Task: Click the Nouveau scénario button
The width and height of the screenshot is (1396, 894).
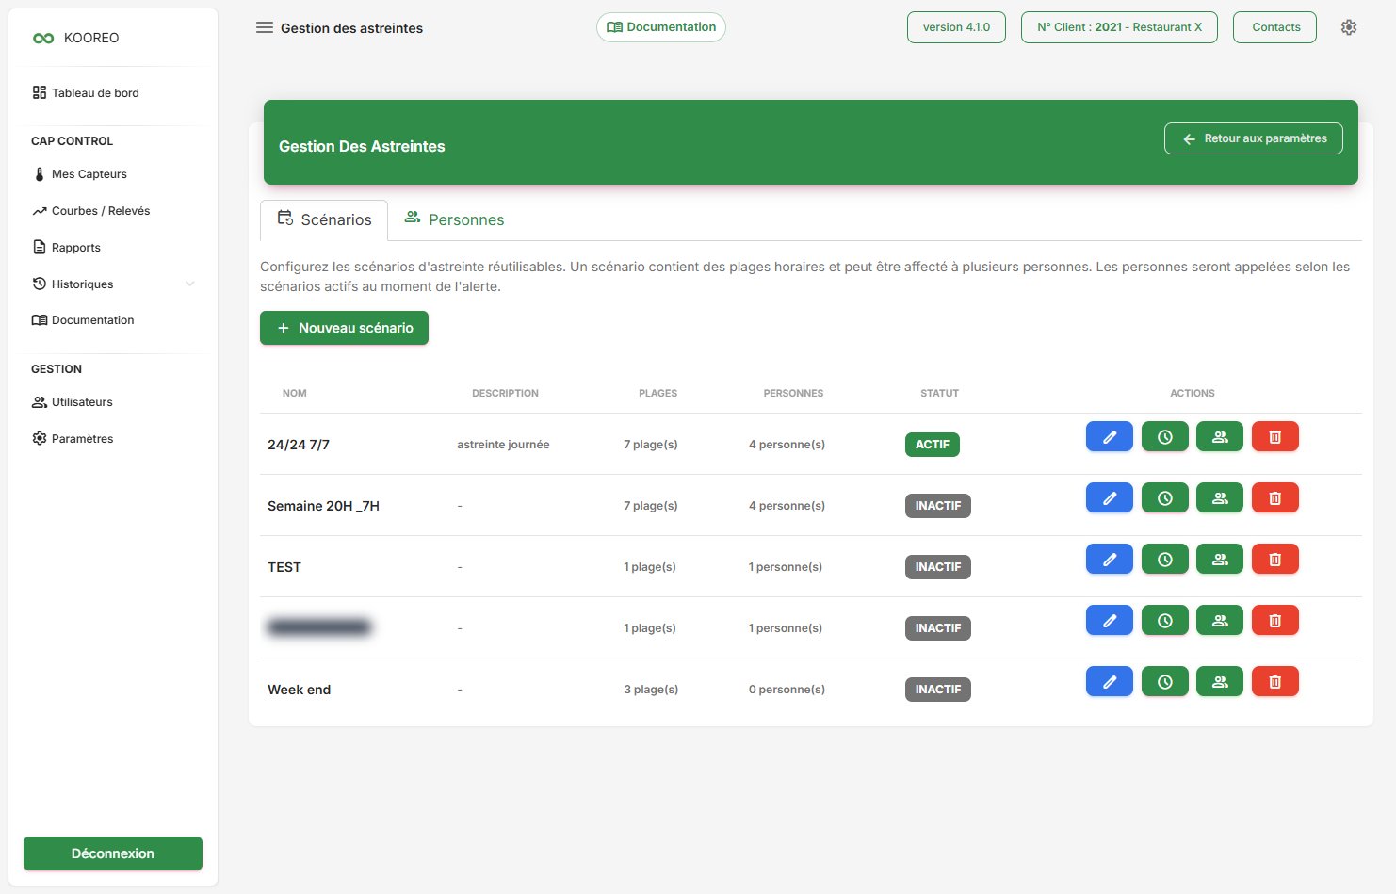Action: 344,328
